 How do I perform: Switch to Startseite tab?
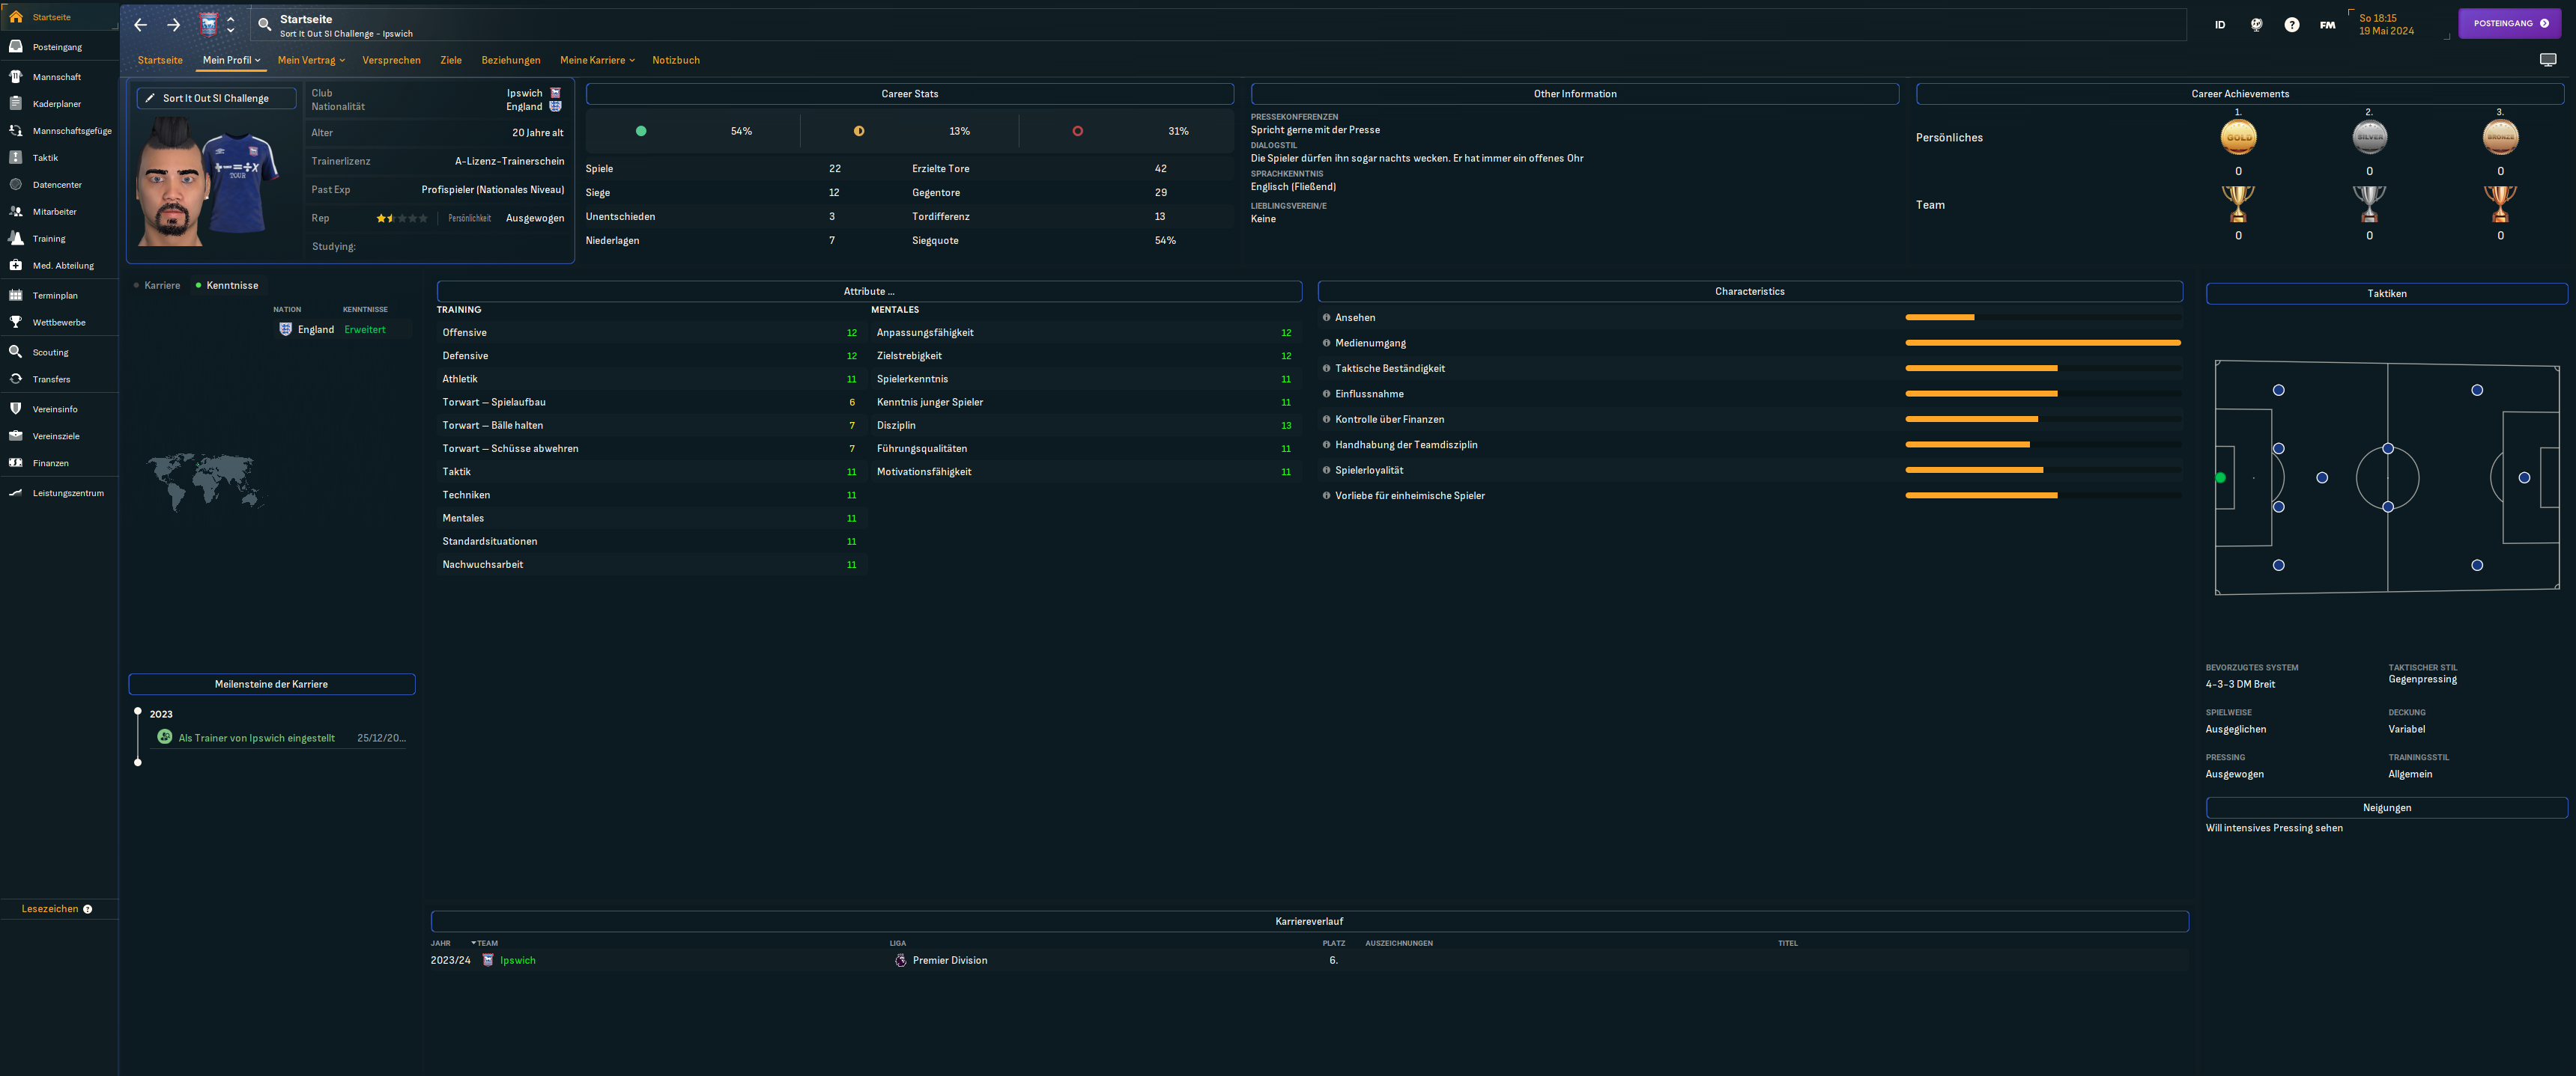coord(160,60)
